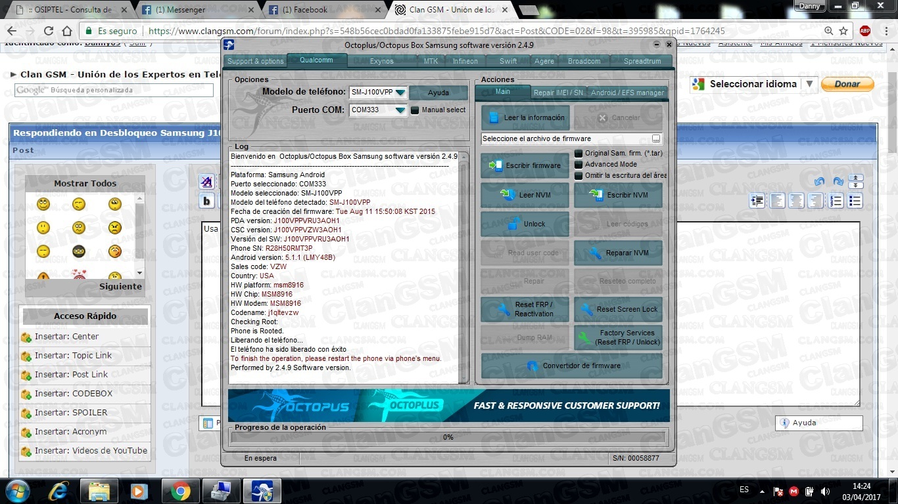Toggle the Manual select checkbox
Screen dimensions: 898x504
click(415, 110)
